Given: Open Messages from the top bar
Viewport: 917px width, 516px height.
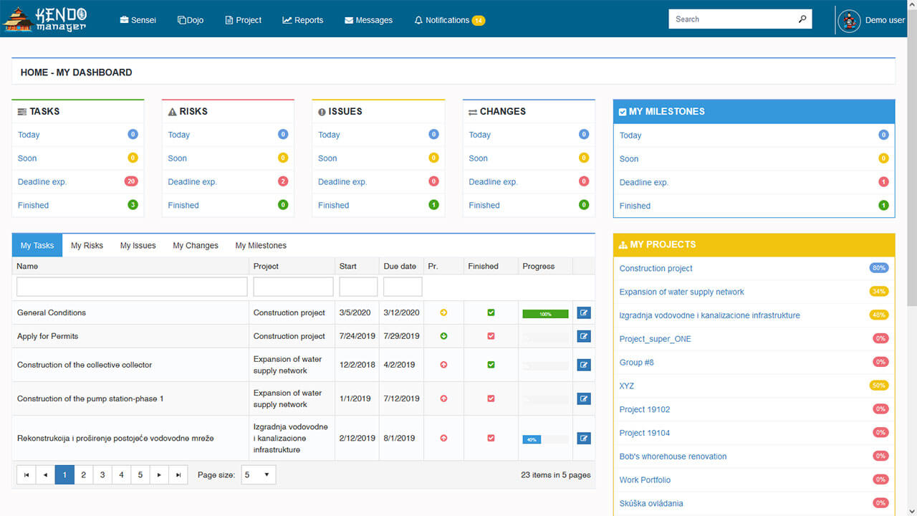Looking at the screenshot, I should [x=368, y=20].
